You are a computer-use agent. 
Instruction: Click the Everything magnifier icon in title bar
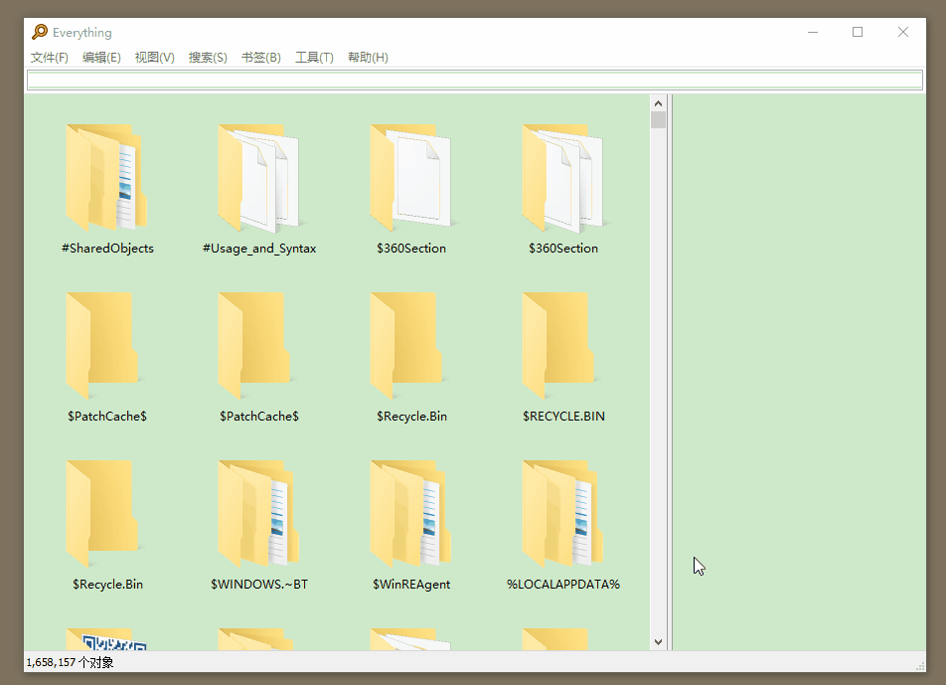click(40, 32)
